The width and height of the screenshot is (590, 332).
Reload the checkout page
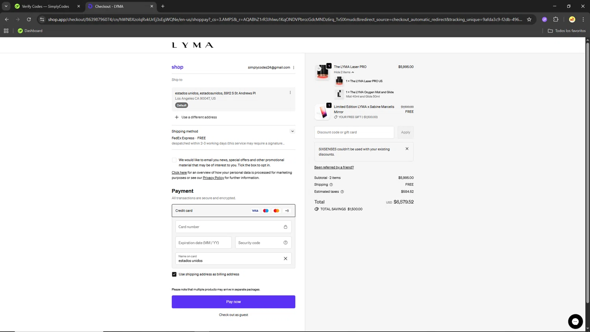[x=29, y=19]
